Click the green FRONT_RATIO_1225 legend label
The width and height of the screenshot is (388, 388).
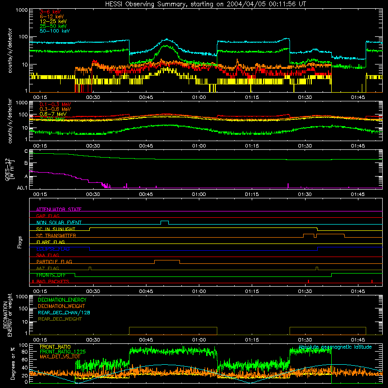pos(63,352)
